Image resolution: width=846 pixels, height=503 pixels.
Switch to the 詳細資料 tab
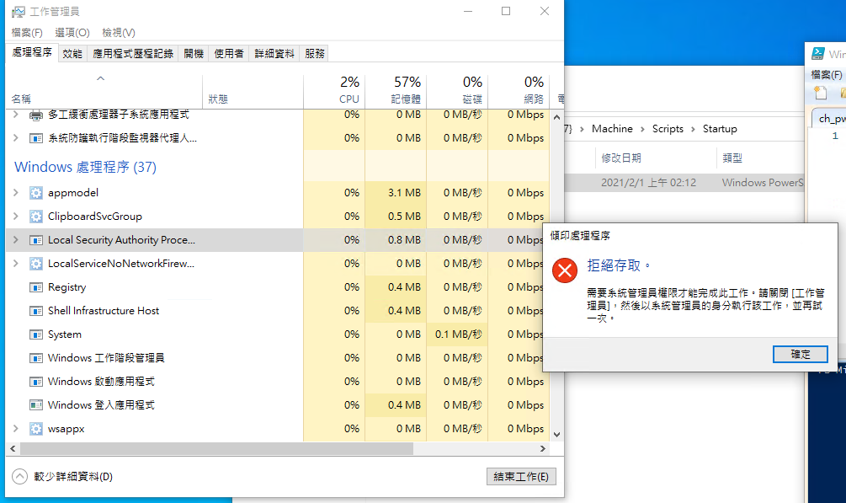click(274, 53)
